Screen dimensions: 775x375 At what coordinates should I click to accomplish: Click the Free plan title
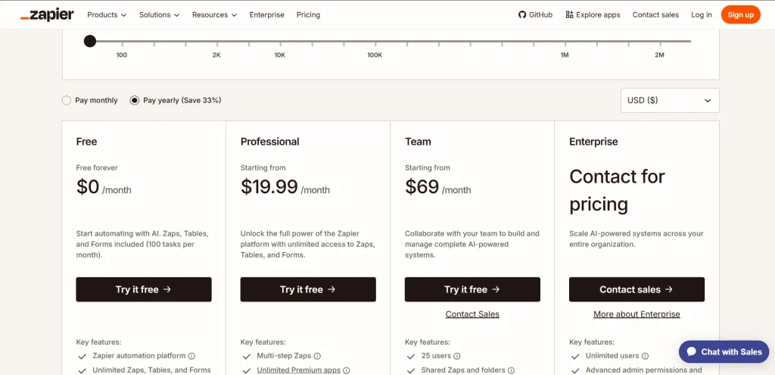click(x=86, y=142)
